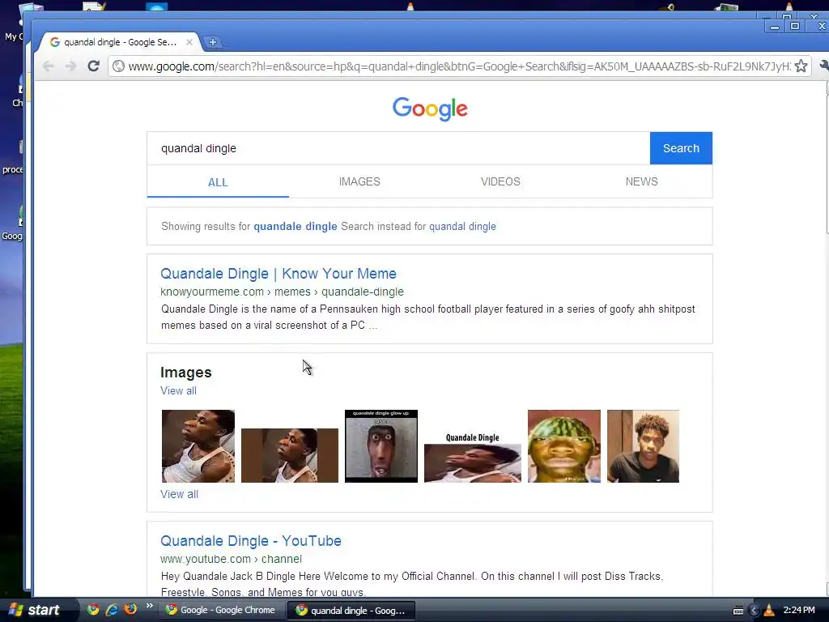Click View all under Images heading
Viewport: 829px width, 622px height.
point(179,391)
